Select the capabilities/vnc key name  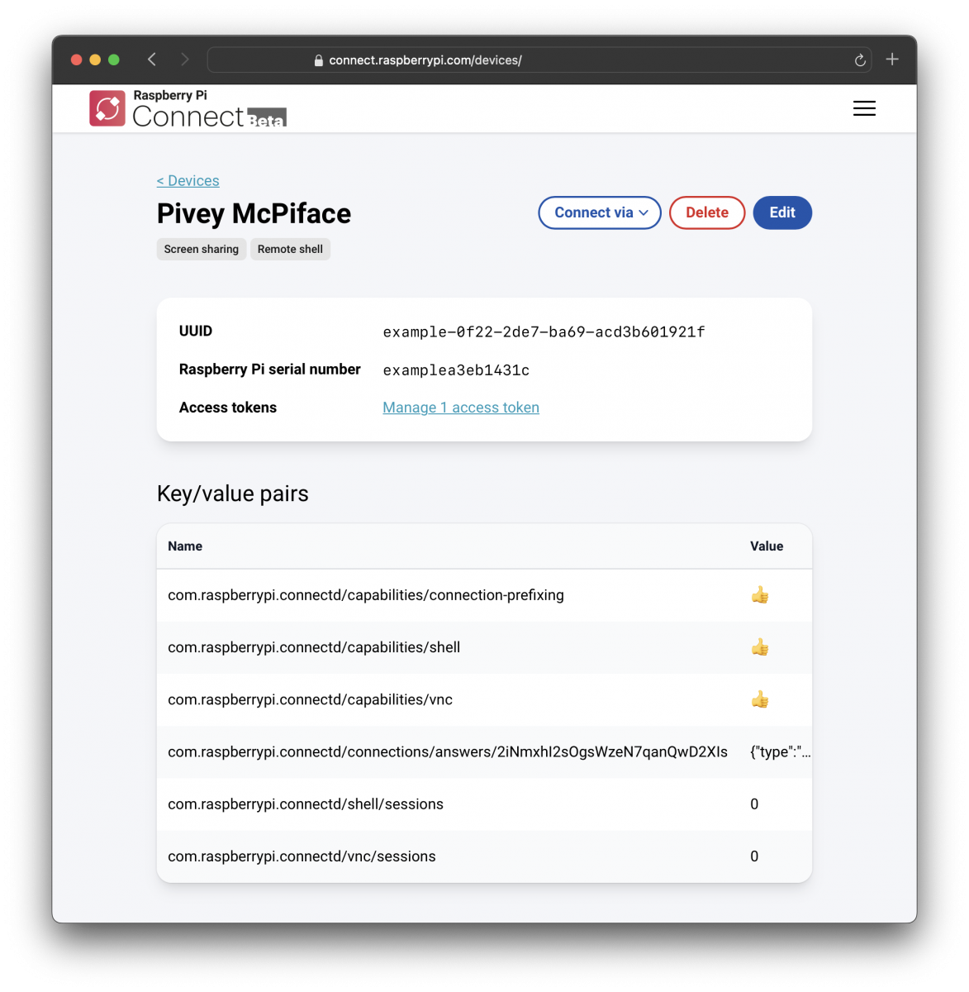click(310, 699)
